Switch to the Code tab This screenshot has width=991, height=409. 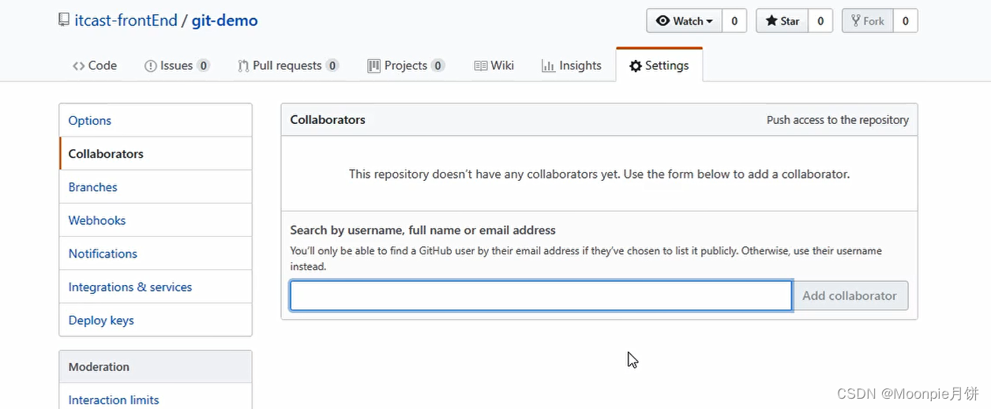click(x=95, y=66)
